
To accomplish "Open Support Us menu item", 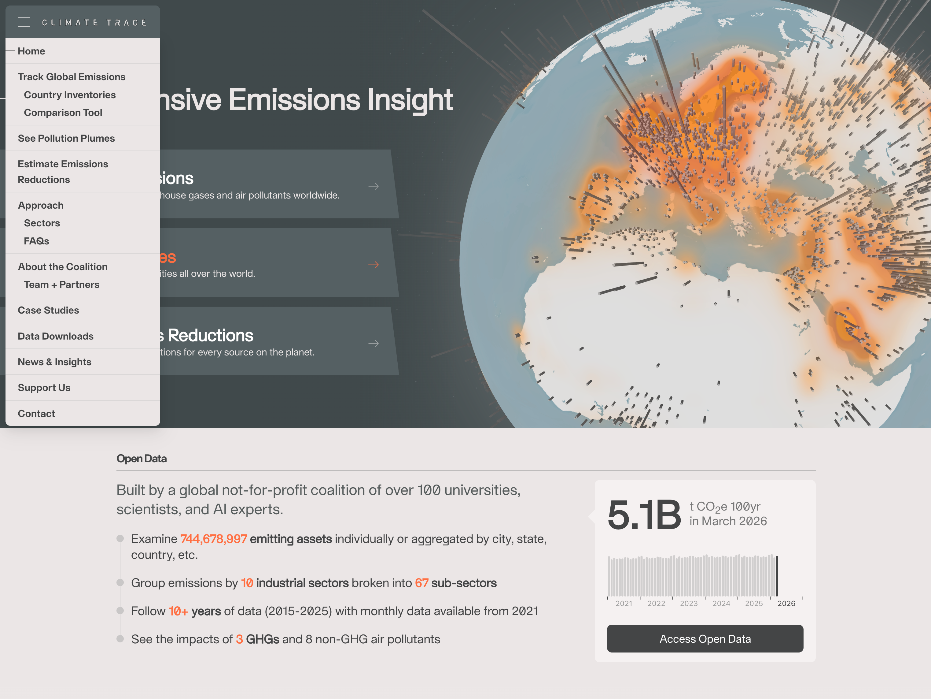I will [x=83, y=388].
